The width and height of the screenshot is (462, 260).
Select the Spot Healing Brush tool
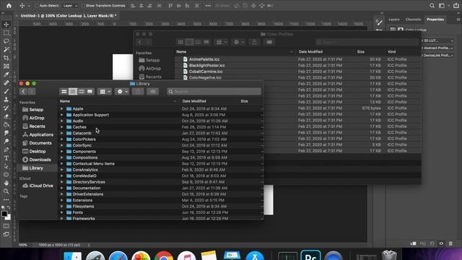point(6,83)
